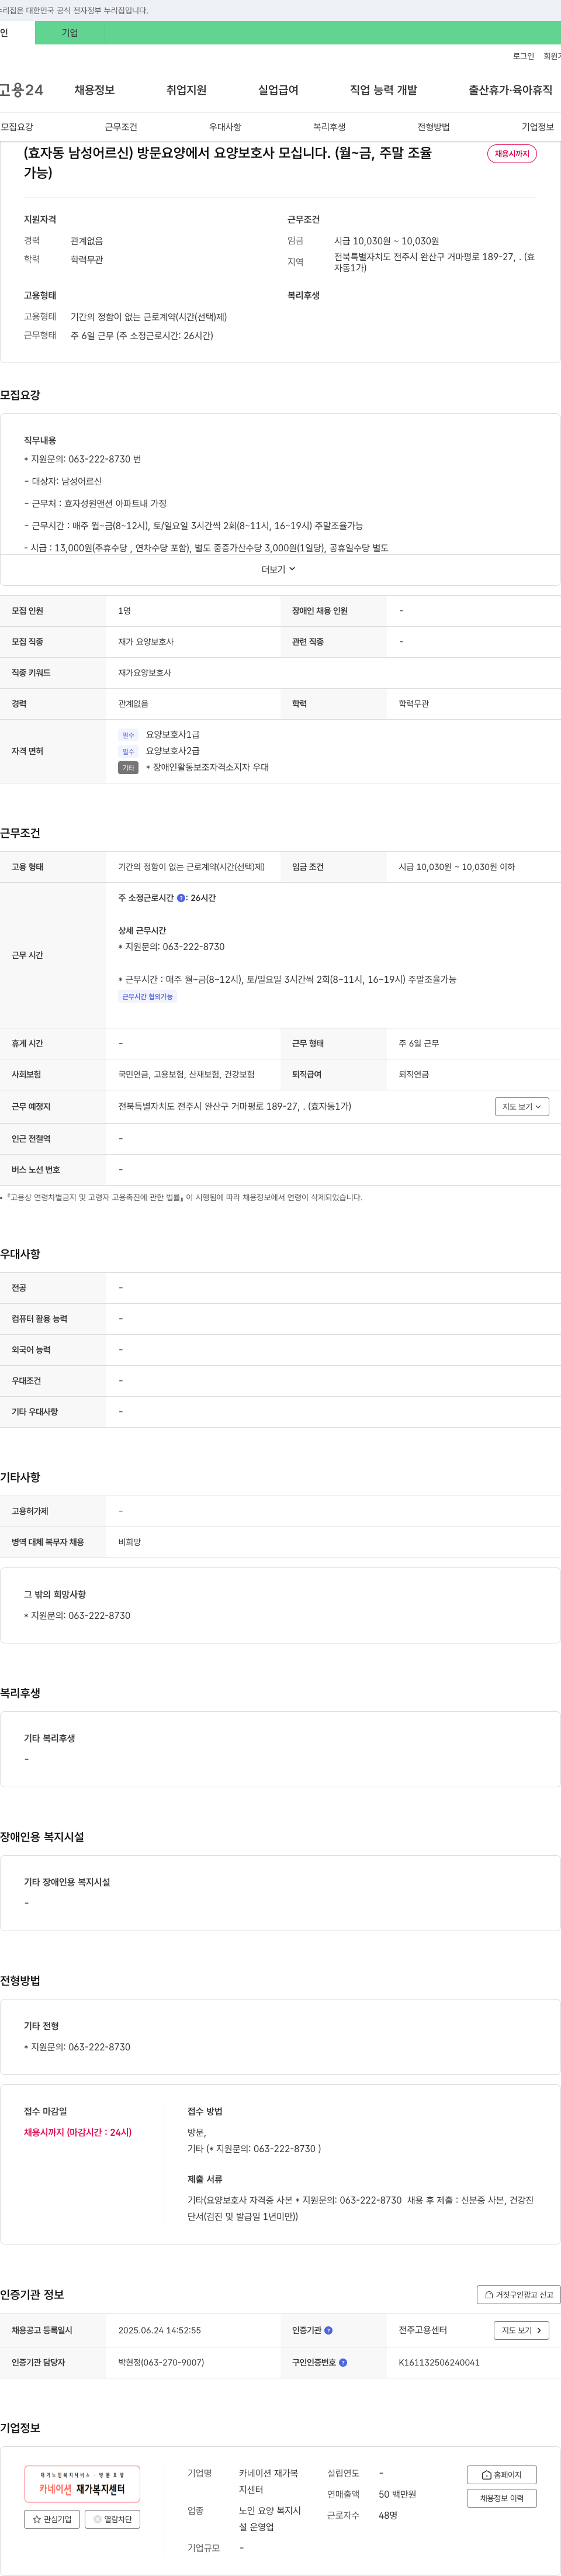The image size is (561, 2576).
Task: Click the home icon on 홈페이지 button
Action: point(486,2475)
